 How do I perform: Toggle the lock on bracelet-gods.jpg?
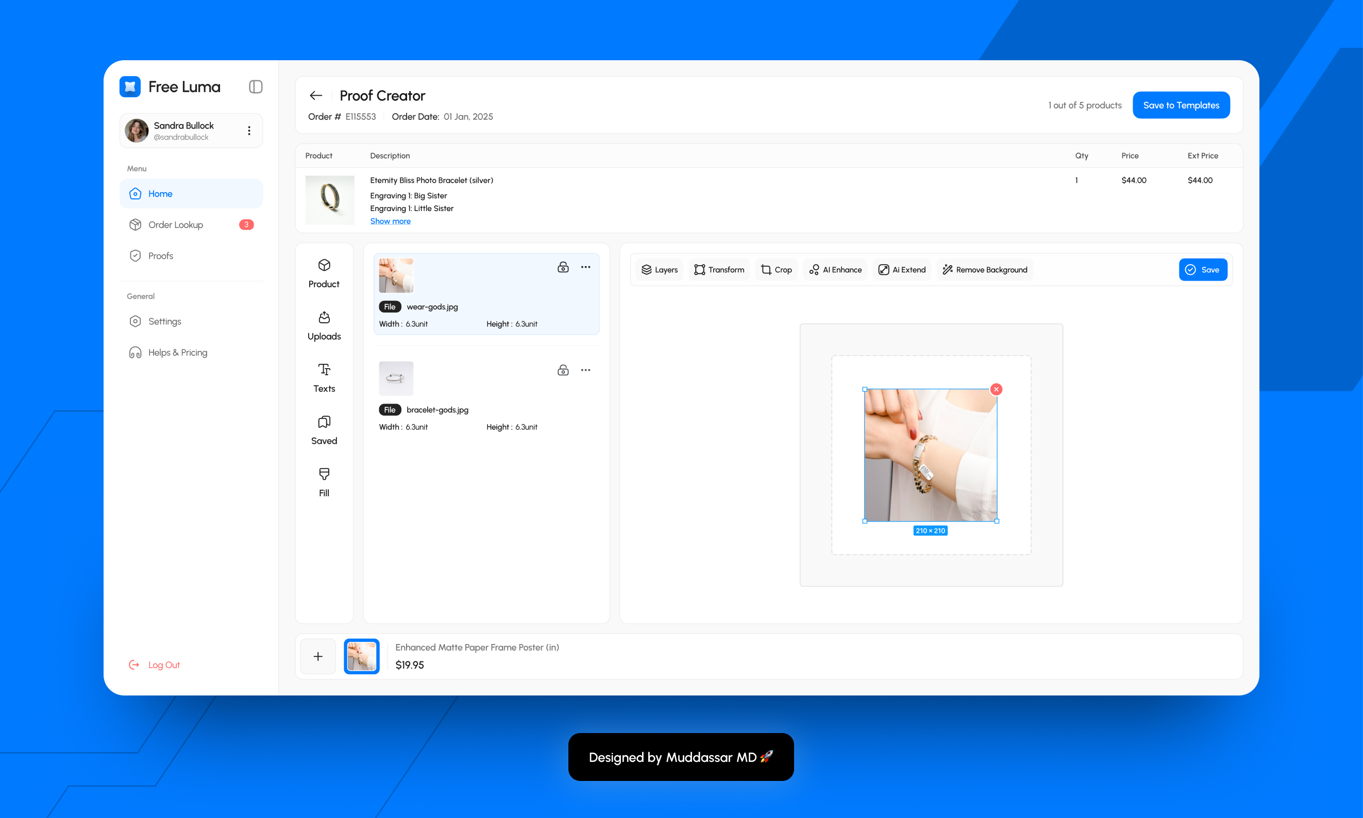coord(563,370)
